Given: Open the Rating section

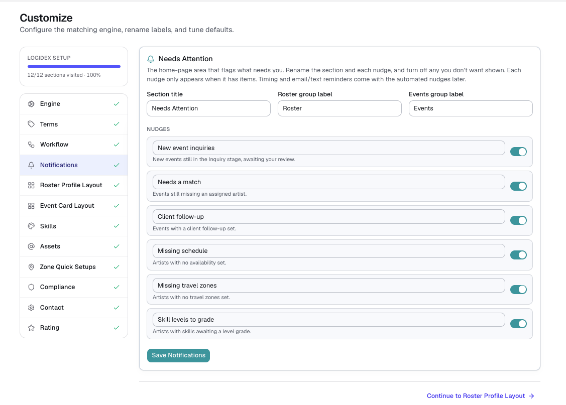Looking at the screenshot, I should pyautogui.click(x=74, y=328).
